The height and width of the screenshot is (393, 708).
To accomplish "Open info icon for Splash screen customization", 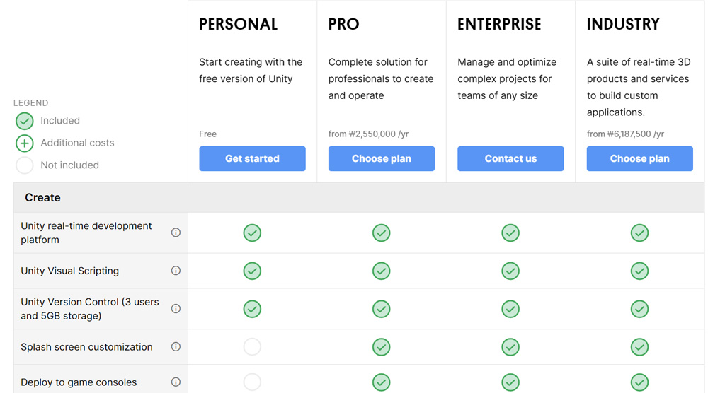I will (x=176, y=346).
